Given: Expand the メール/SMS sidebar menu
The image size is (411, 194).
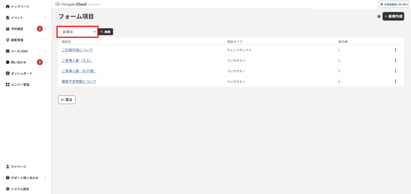Looking at the screenshot, I should (x=26, y=51).
